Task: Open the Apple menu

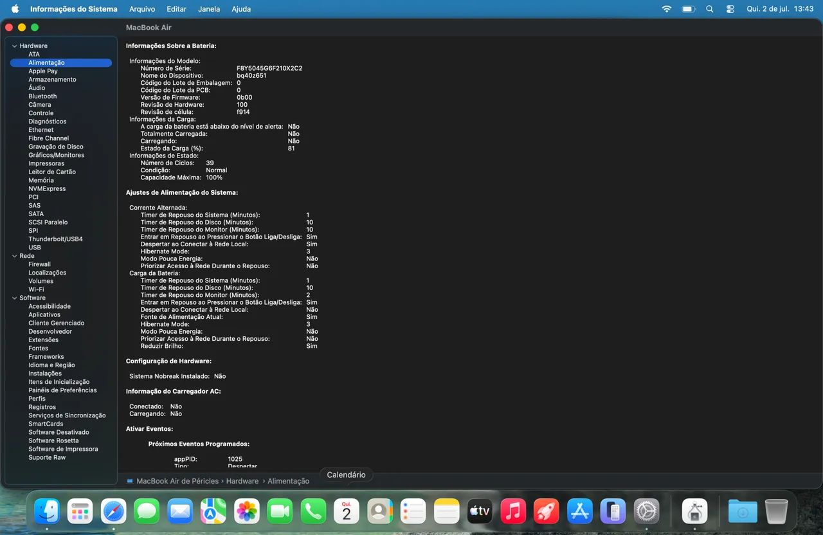Action: click(x=15, y=9)
